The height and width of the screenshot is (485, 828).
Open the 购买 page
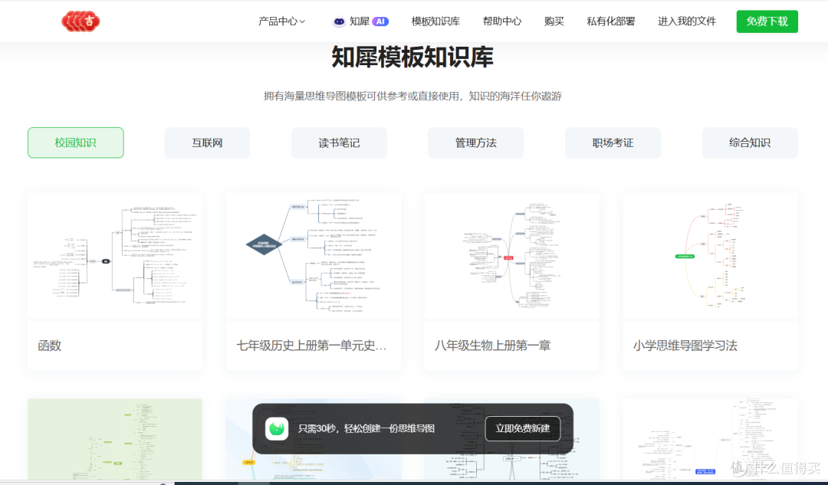[x=554, y=21]
